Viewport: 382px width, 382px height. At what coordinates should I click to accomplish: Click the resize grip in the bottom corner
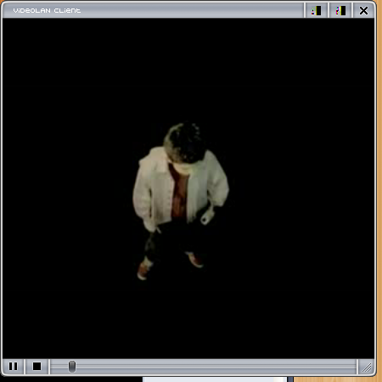(x=367, y=368)
